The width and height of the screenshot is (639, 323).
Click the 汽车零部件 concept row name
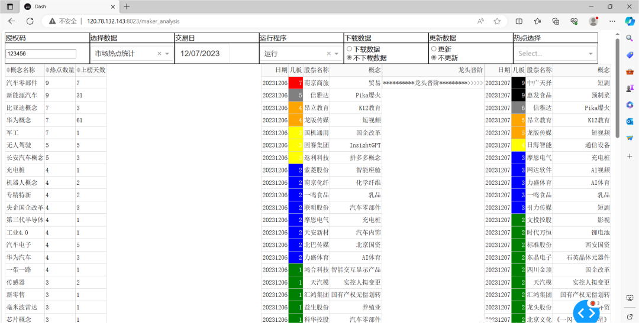click(x=22, y=83)
